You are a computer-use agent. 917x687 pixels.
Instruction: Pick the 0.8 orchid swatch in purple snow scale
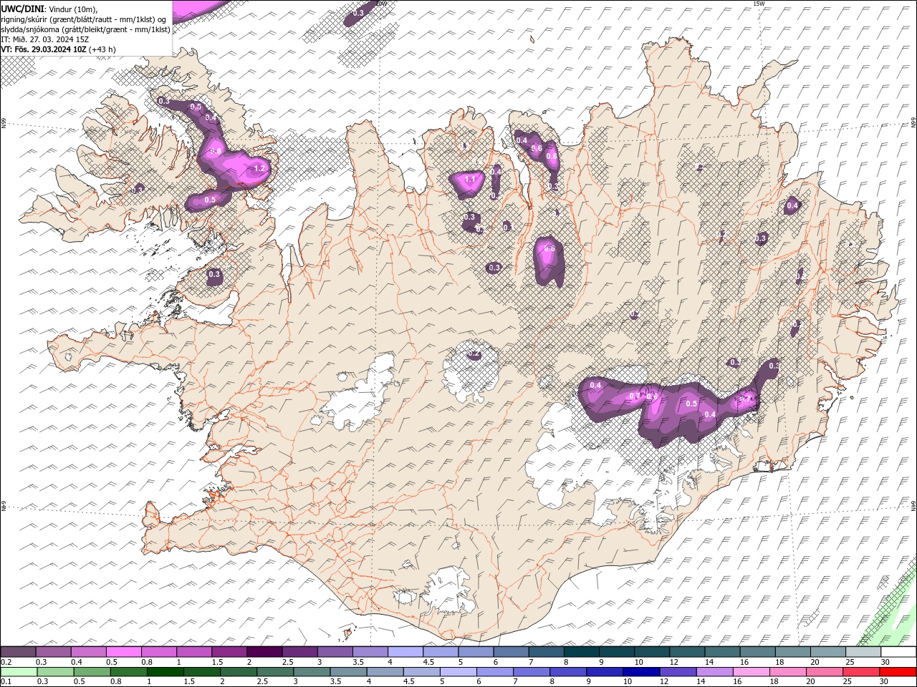(x=158, y=652)
